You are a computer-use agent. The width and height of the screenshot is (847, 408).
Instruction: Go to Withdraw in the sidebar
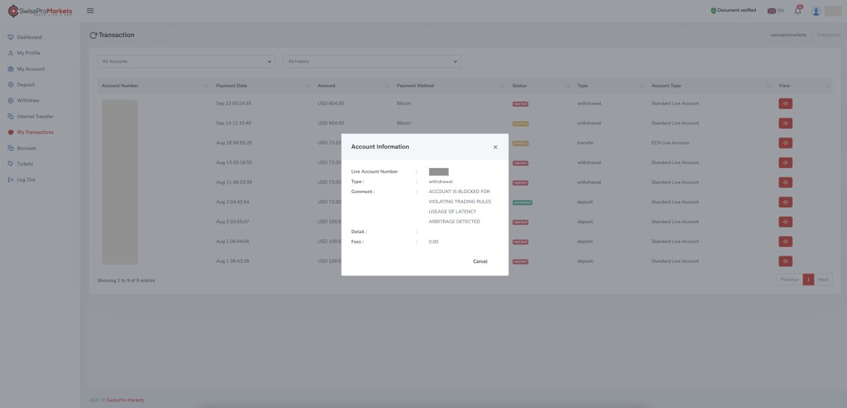click(x=28, y=101)
